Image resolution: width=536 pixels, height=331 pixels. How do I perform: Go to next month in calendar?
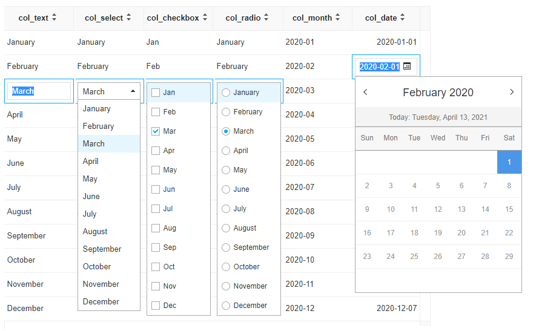(511, 93)
